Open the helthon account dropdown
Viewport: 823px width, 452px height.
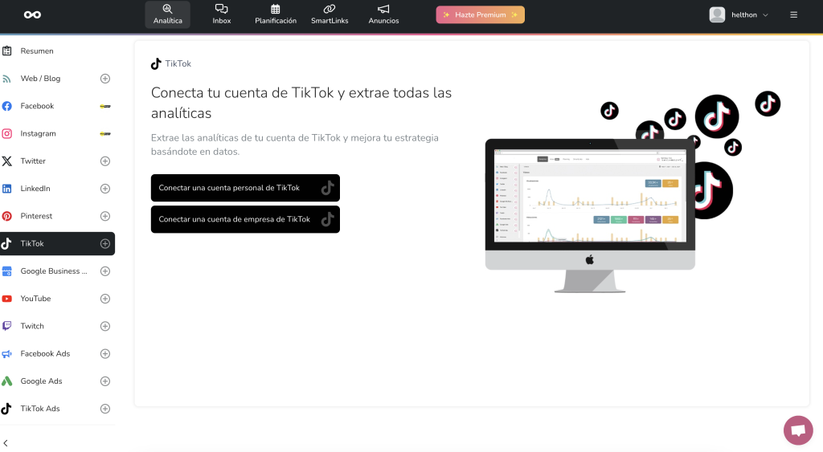pyautogui.click(x=750, y=14)
